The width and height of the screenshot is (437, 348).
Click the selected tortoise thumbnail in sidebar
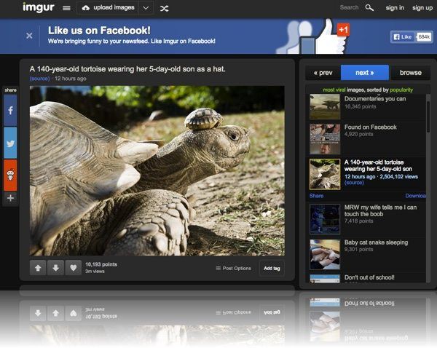325,174
